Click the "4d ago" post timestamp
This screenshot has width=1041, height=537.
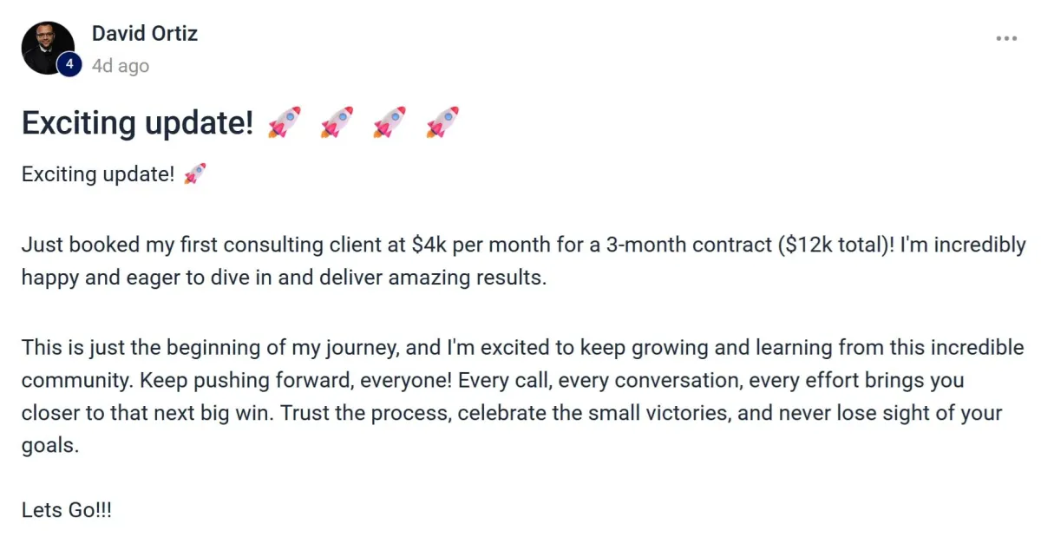point(121,66)
